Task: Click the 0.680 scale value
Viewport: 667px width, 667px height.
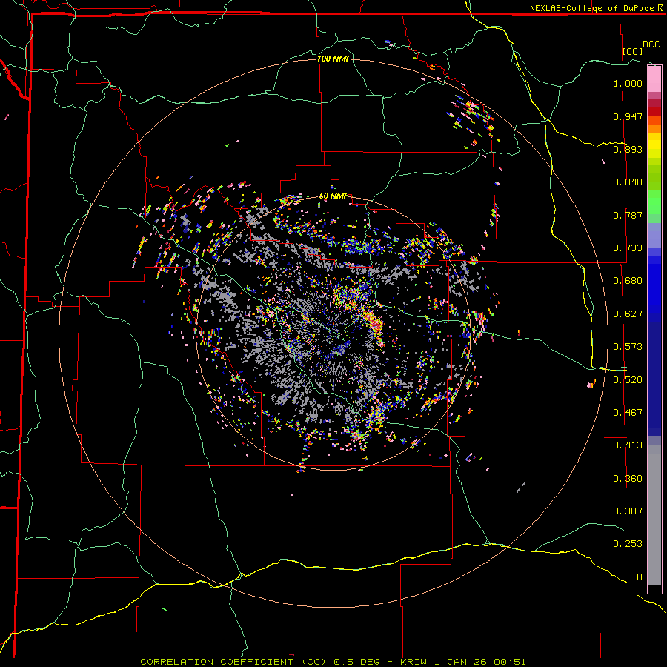Action: pyautogui.click(x=628, y=281)
